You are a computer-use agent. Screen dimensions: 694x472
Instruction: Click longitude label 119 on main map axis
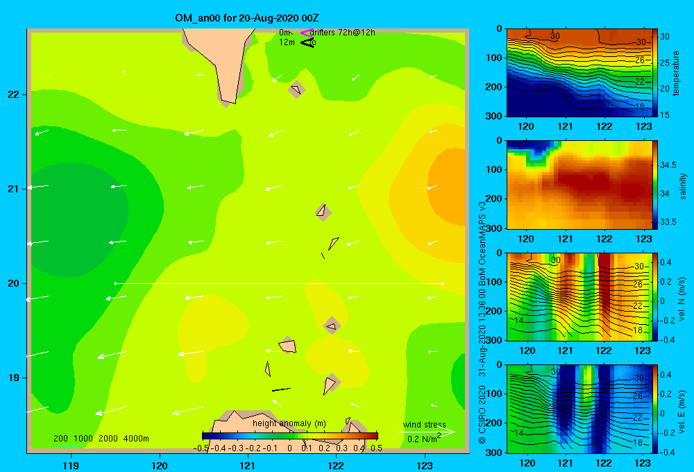[71, 465]
